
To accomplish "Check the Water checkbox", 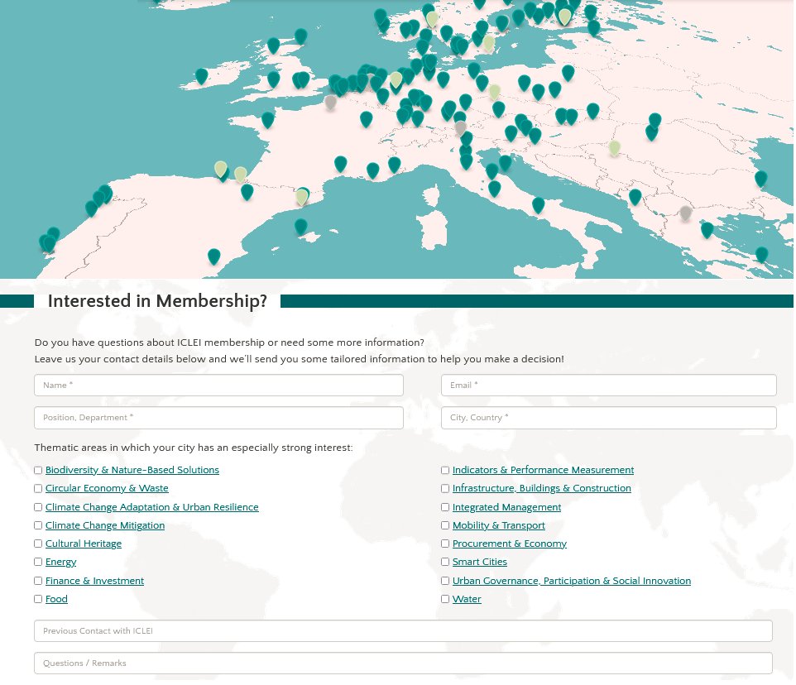I will (445, 599).
